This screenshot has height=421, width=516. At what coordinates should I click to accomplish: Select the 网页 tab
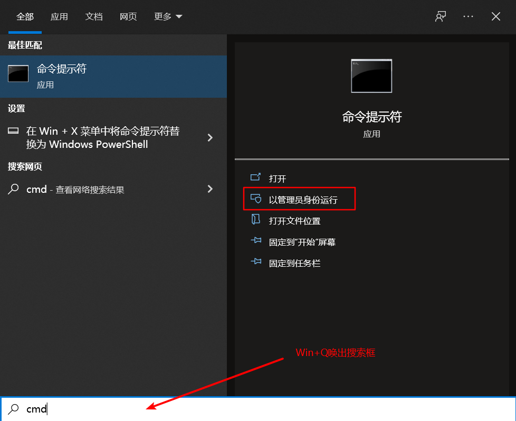pos(128,16)
